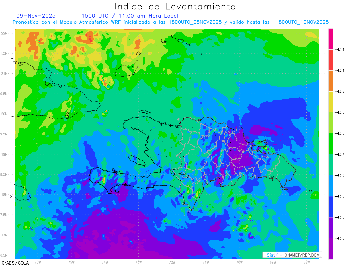Click the bright green swatch on the color legend
The width and height of the screenshot is (344, 266).
(331, 143)
